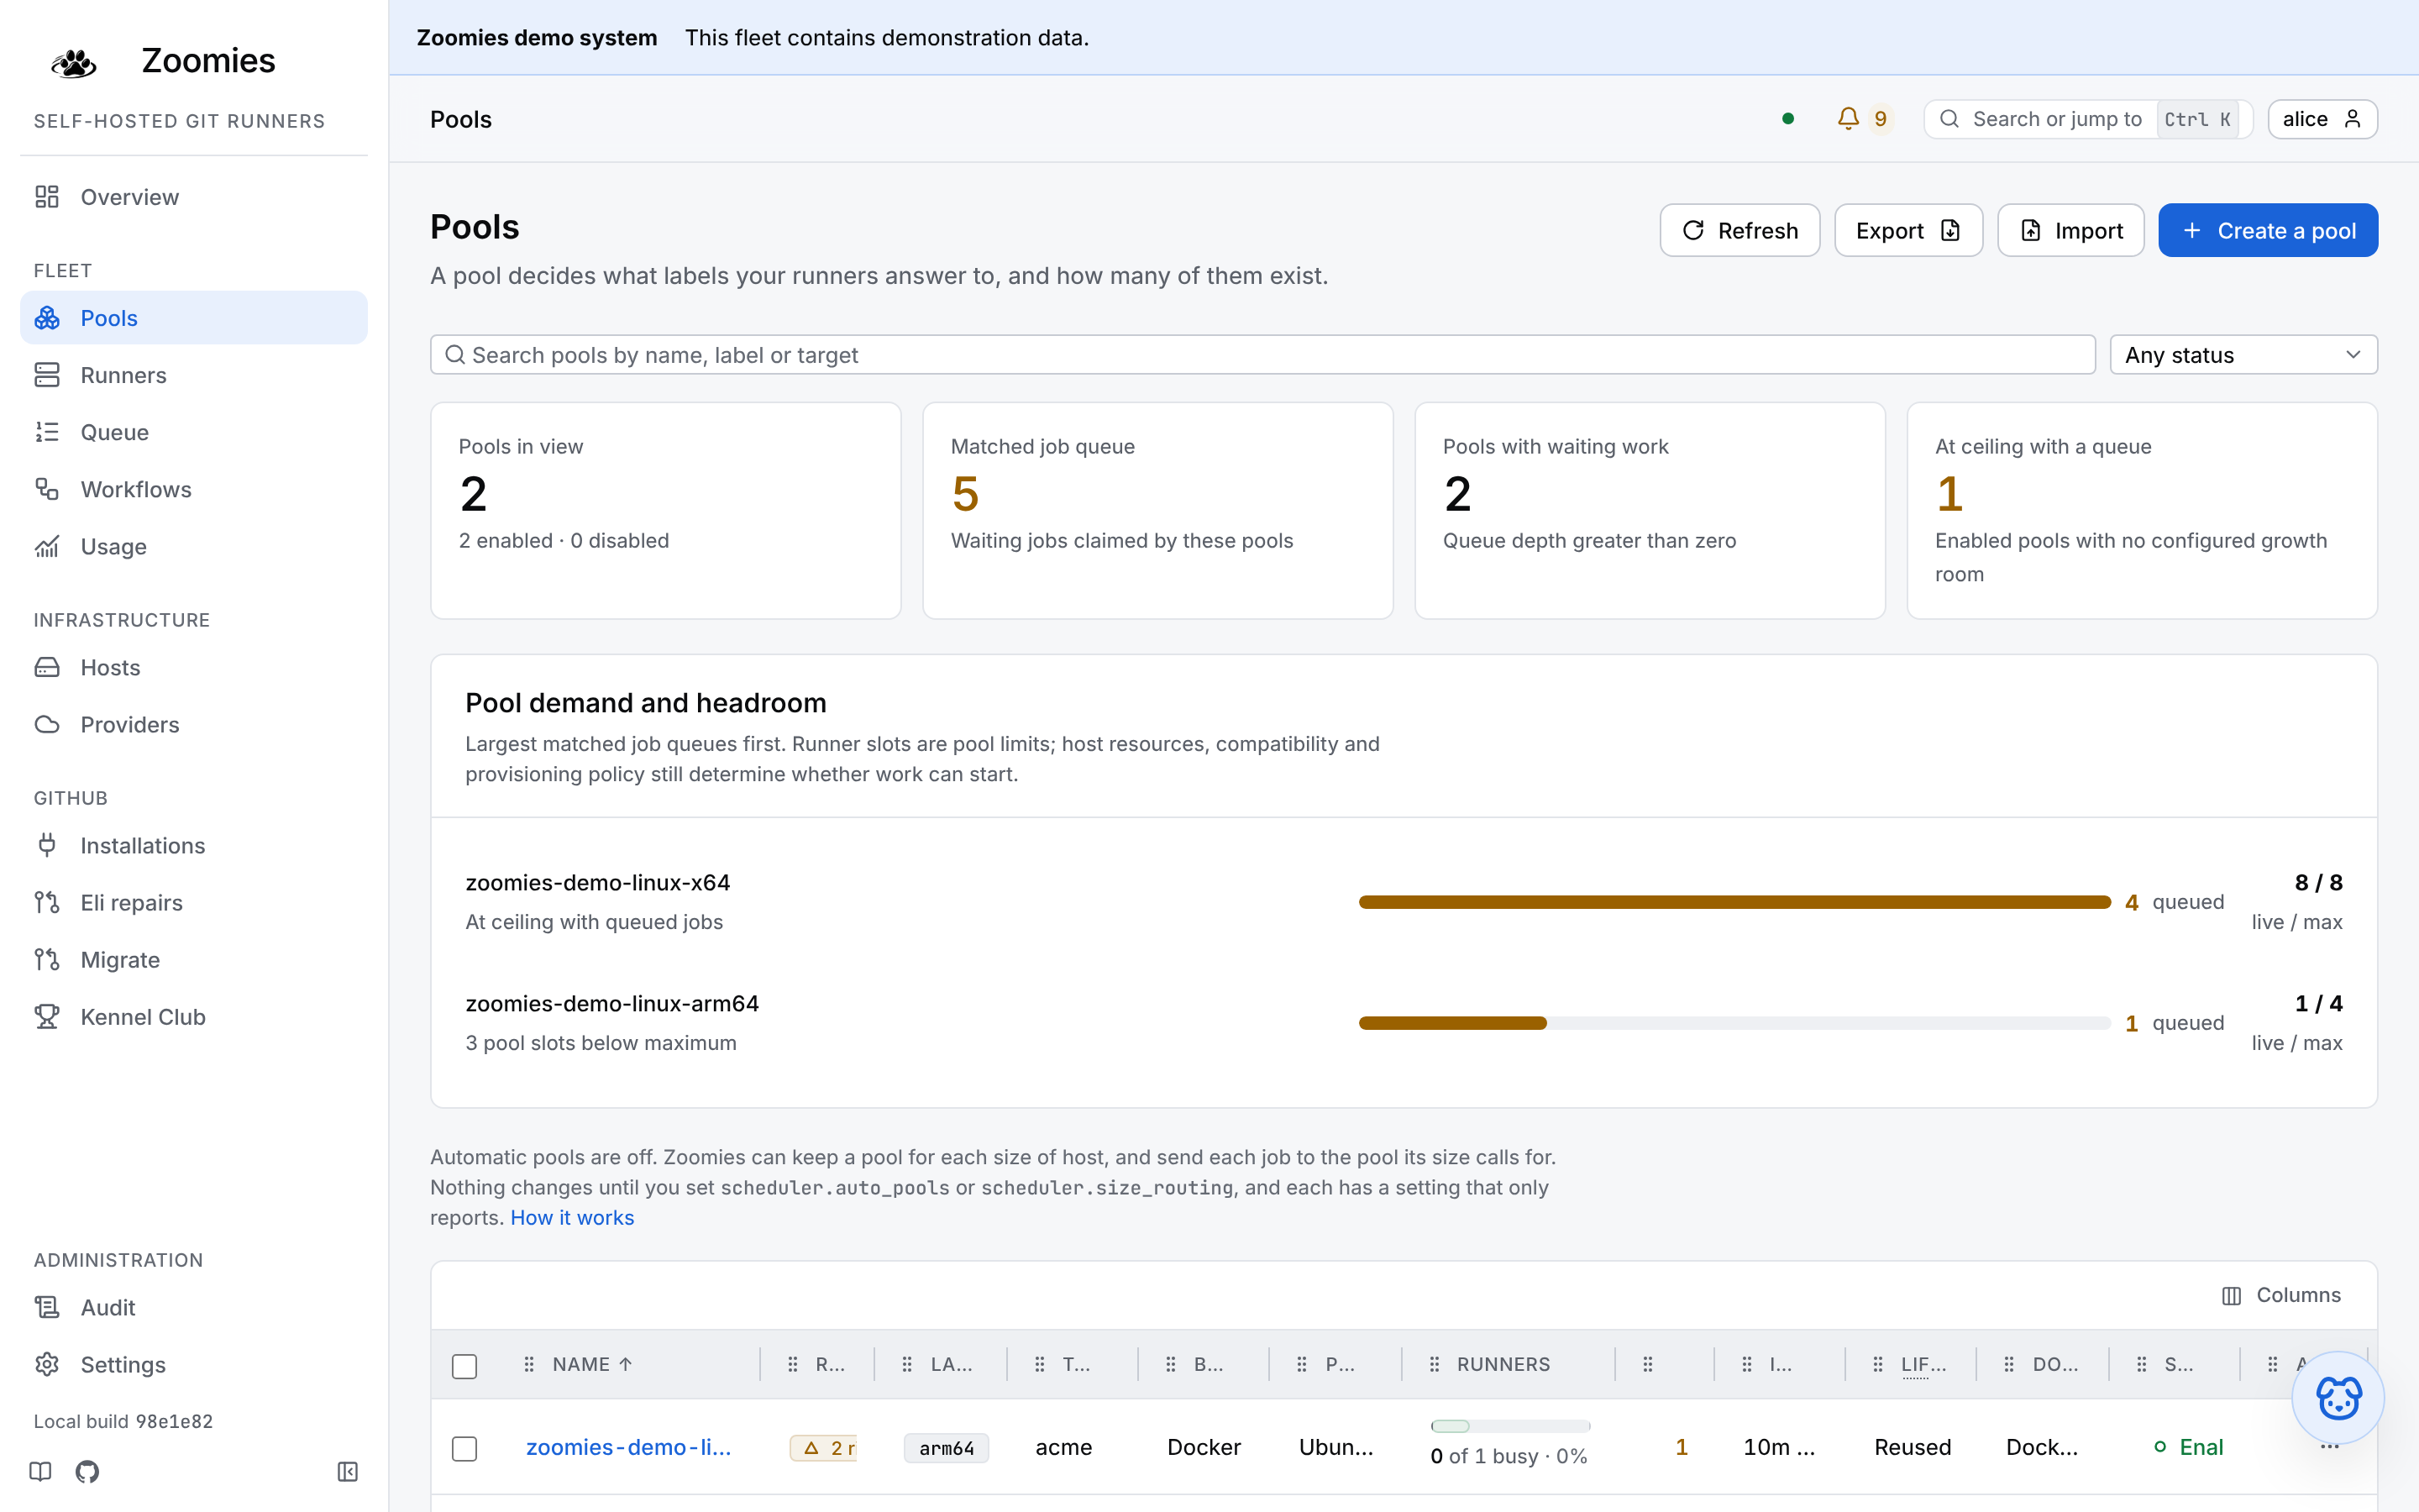Sort by the NAME column header
The image size is (2419, 1512).
pyautogui.click(x=592, y=1364)
